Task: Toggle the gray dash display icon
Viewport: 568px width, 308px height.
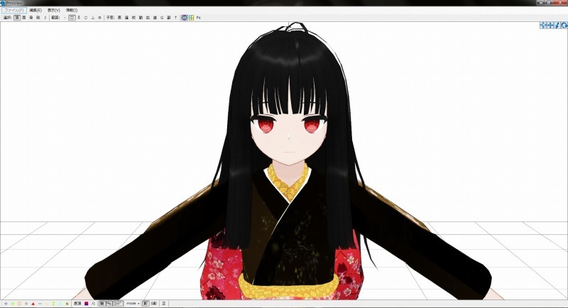Action: point(40,304)
